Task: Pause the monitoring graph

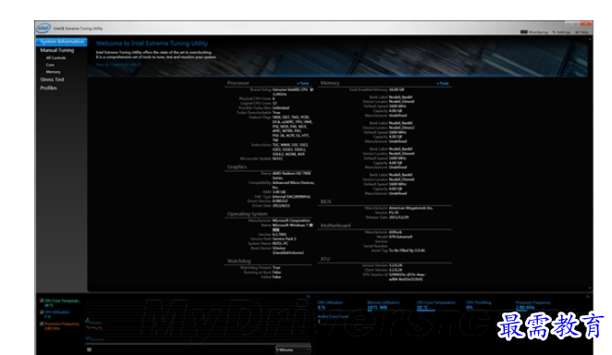Action: pyautogui.click(x=89, y=349)
